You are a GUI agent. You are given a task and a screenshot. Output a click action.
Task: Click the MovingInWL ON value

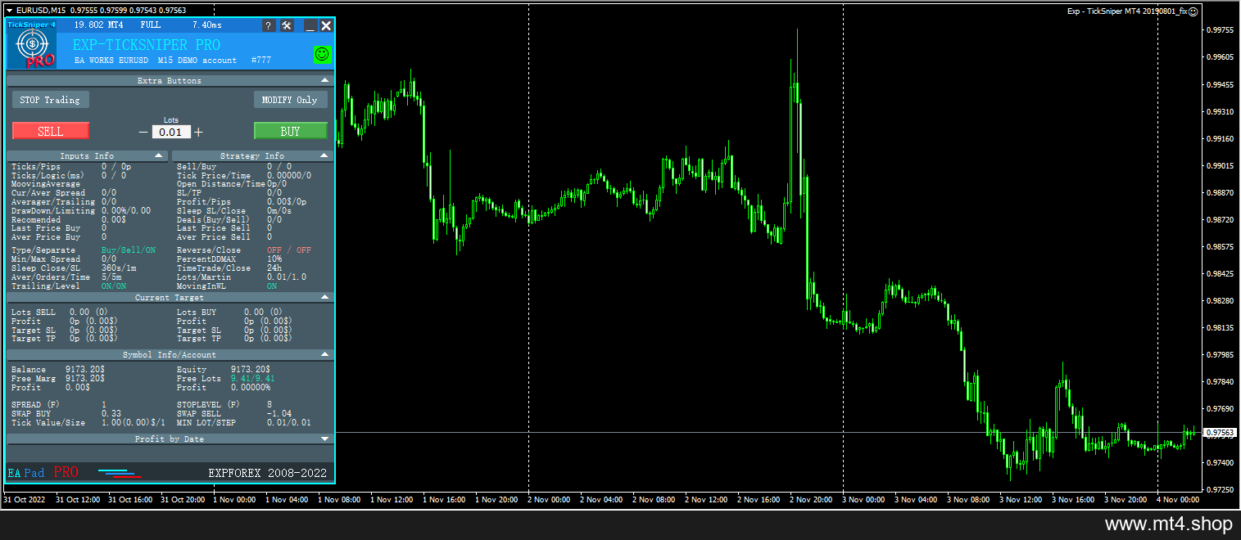pos(272,286)
